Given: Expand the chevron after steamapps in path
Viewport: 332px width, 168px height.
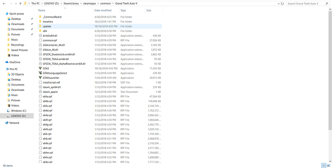Looking at the screenshot, I should pyautogui.click(x=98, y=4).
